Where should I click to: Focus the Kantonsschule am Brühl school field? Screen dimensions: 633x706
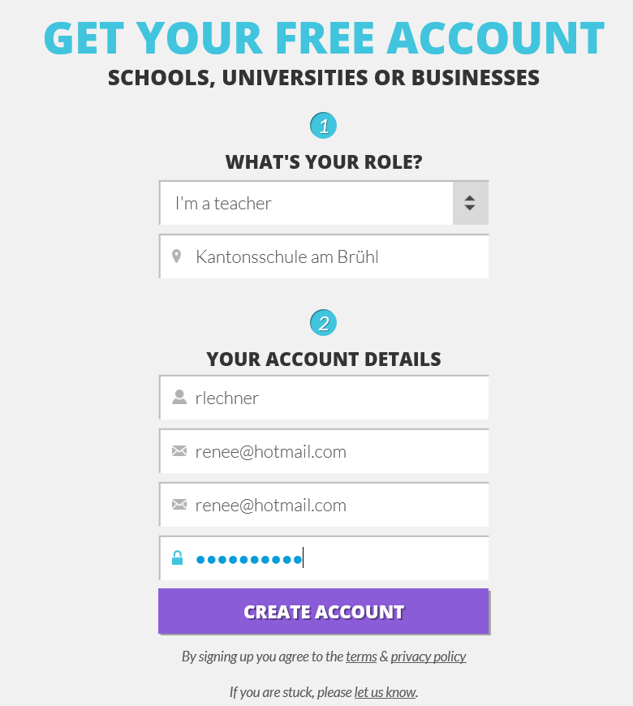coord(333,257)
